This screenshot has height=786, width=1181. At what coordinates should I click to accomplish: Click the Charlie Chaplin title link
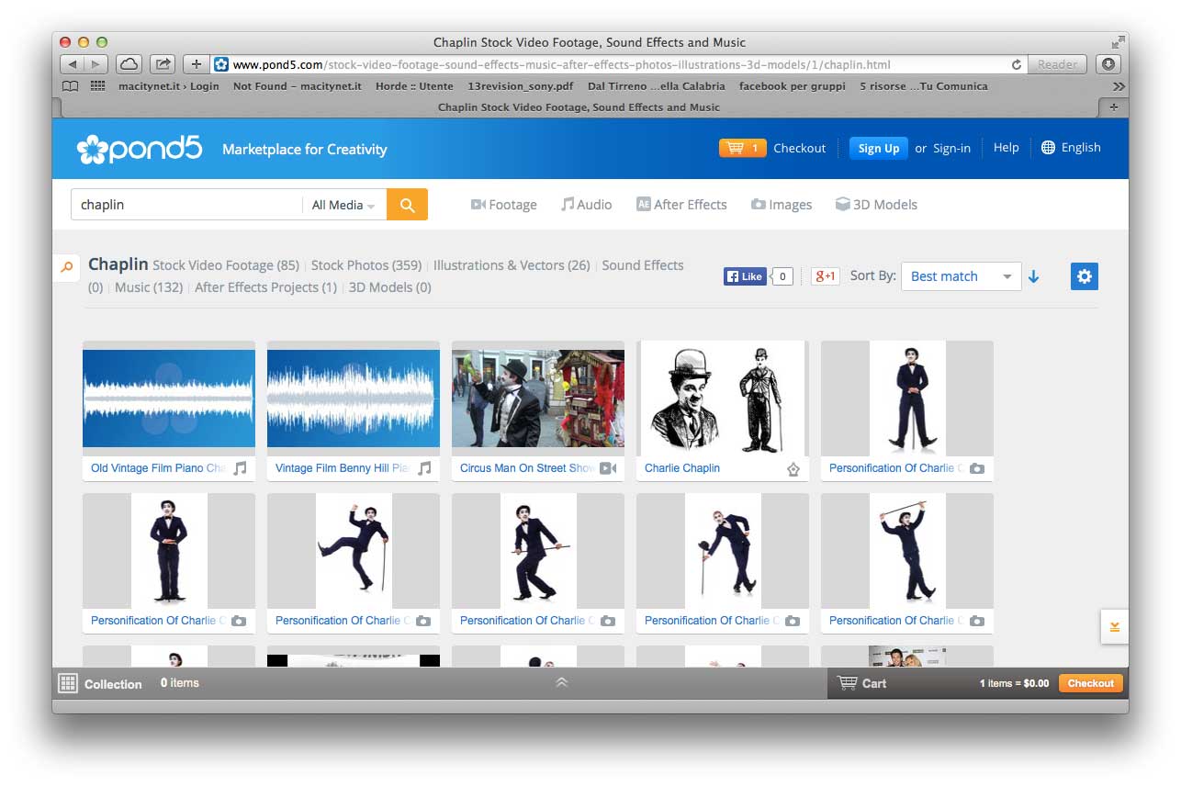682,468
